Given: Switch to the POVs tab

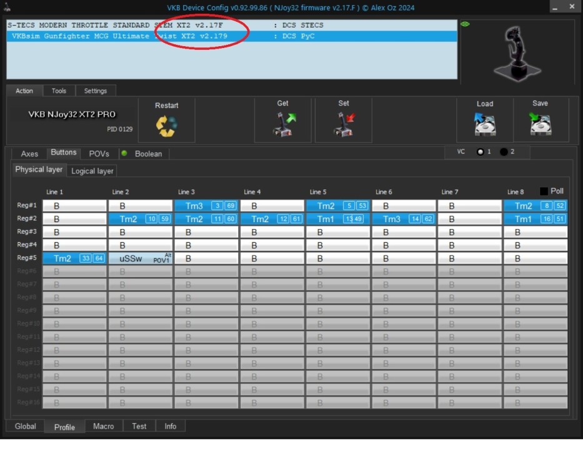Looking at the screenshot, I should (x=99, y=154).
